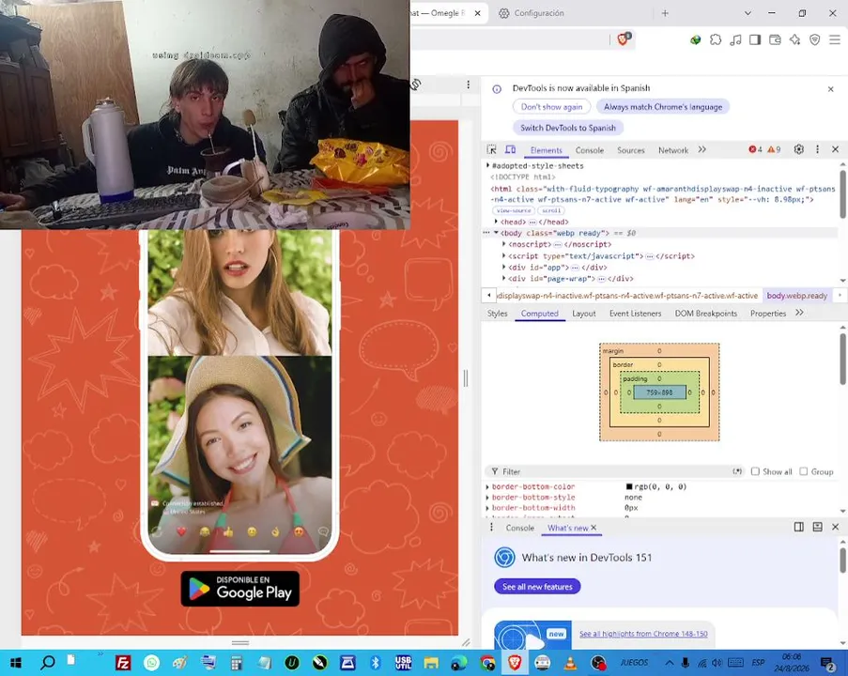
Task: Open WhatsApp from the taskbar
Action: [x=151, y=663]
